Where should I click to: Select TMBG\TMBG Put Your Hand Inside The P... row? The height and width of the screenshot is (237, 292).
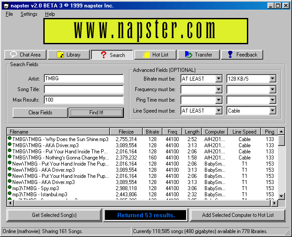[x=142, y=152]
